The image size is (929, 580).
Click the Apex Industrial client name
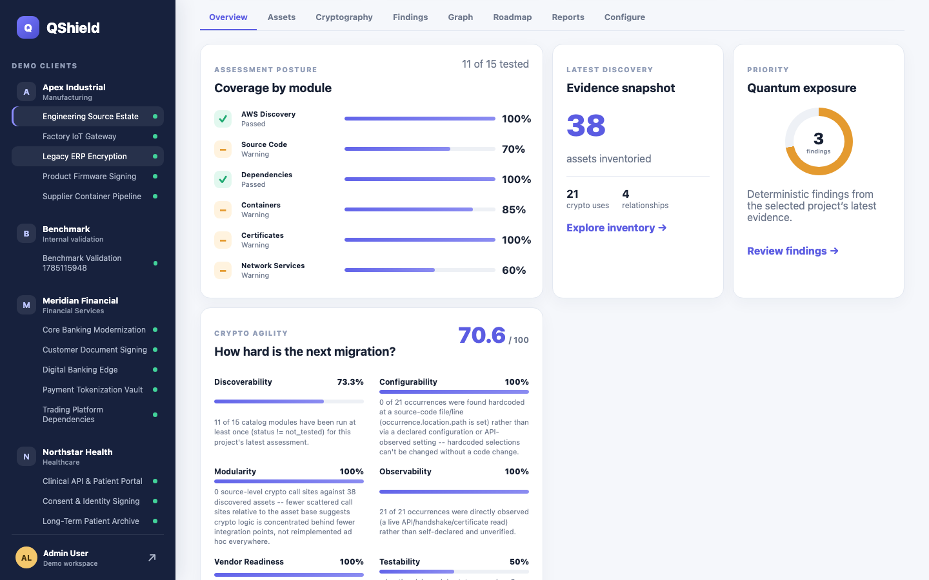pos(74,87)
